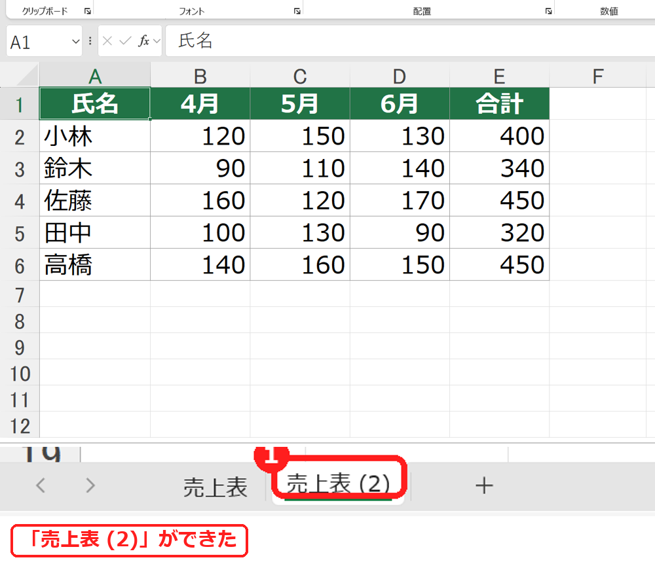Click 田中's total cell 320
The width and height of the screenshot is (655, 562).
pyautogui.click(x=500, y=233)
